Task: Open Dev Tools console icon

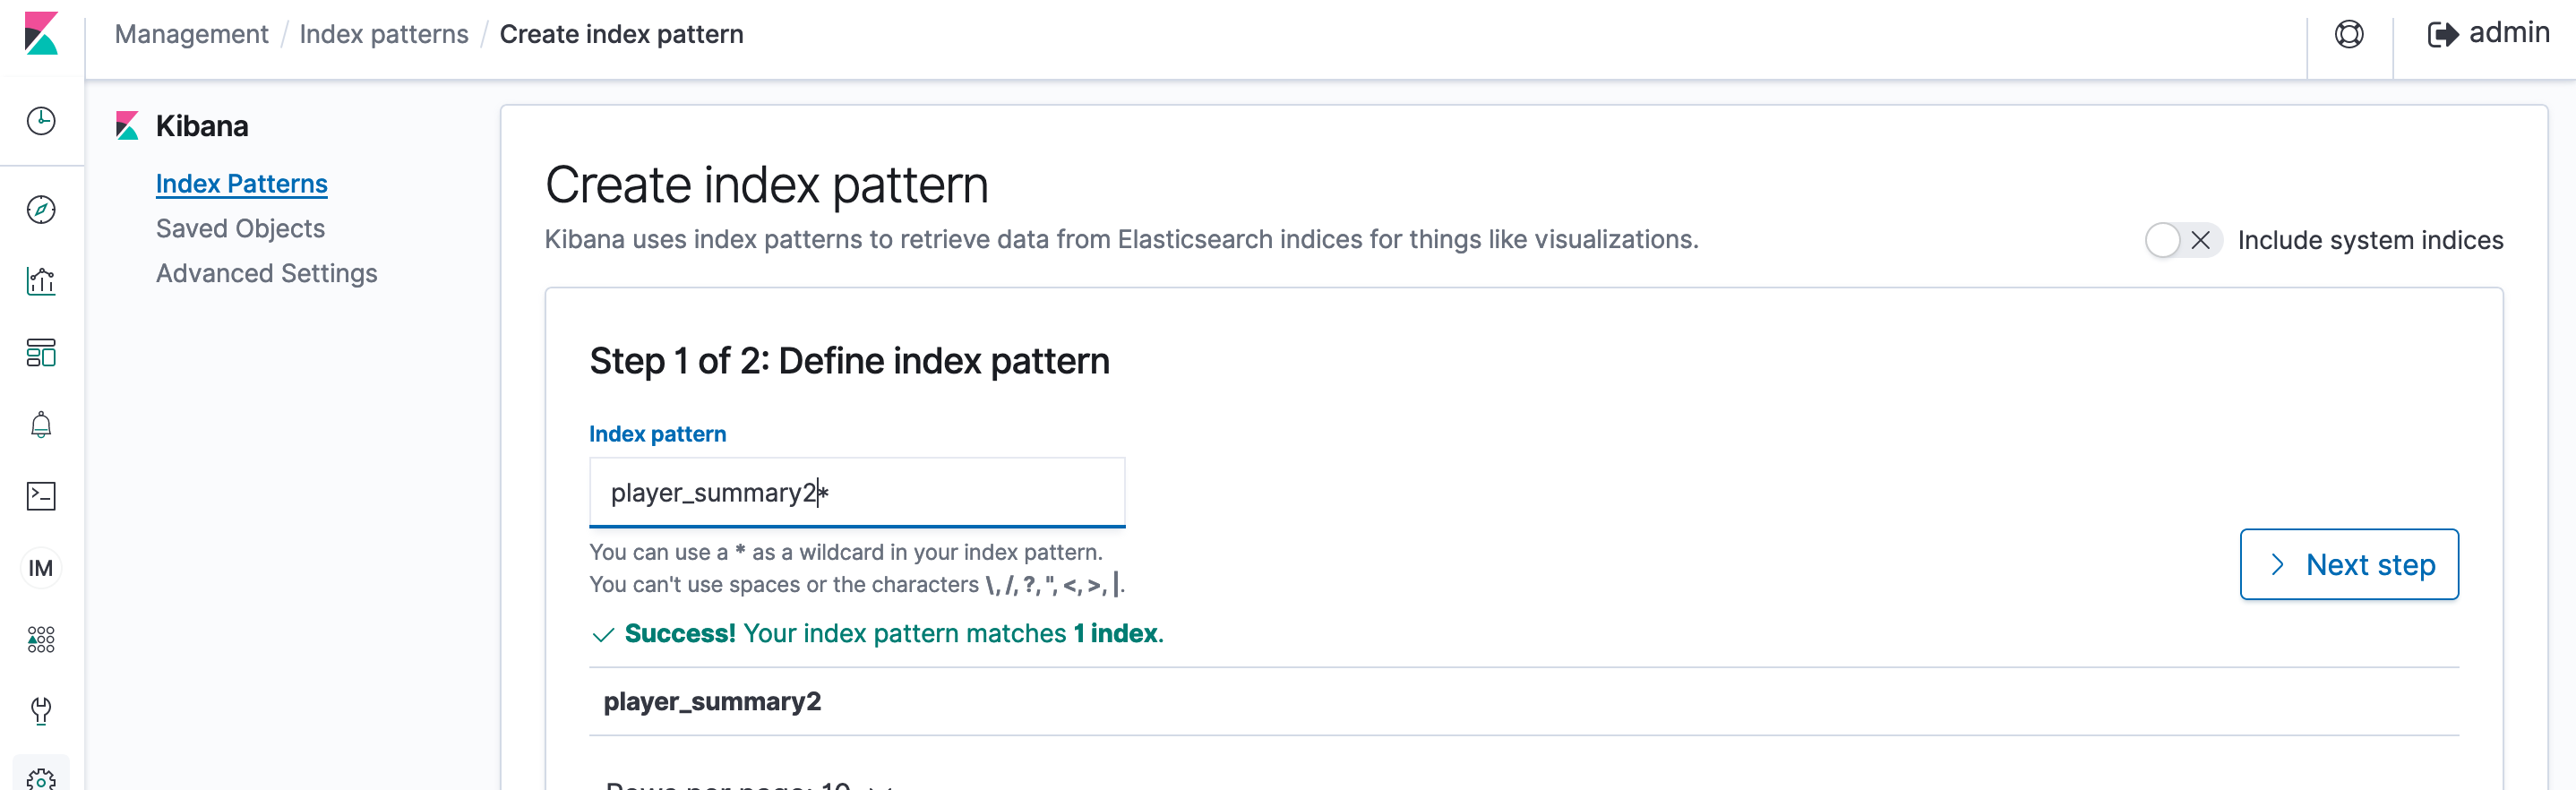Action: tap(41, 496)
